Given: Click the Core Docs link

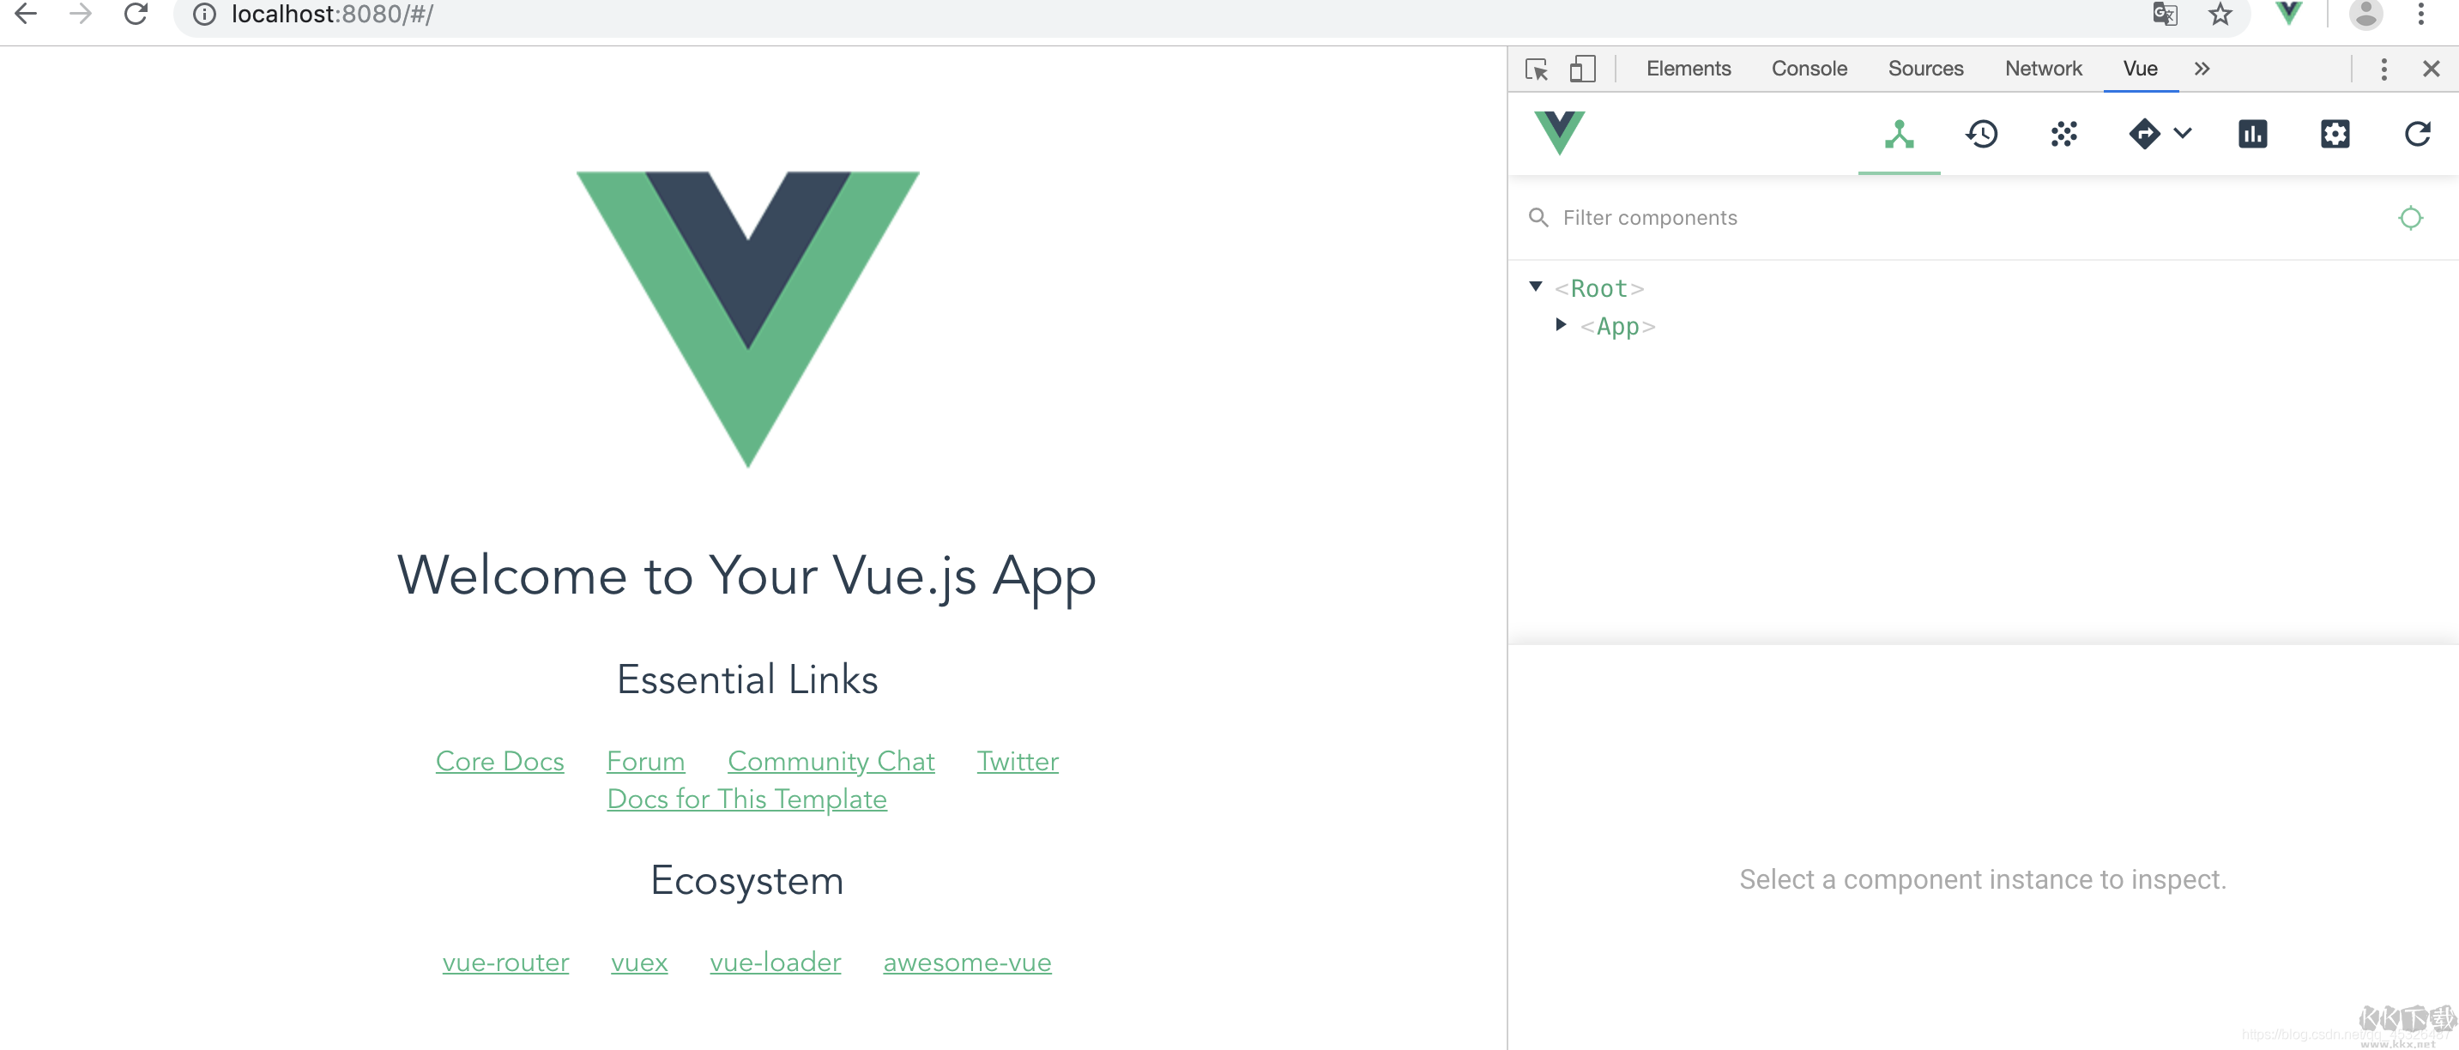Looking at the screenshot, I should tap(498, 760).
